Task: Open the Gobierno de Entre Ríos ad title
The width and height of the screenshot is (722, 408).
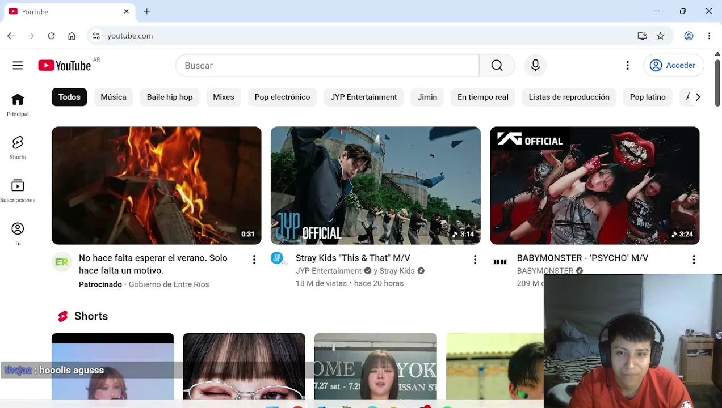Action: [153, 264]
